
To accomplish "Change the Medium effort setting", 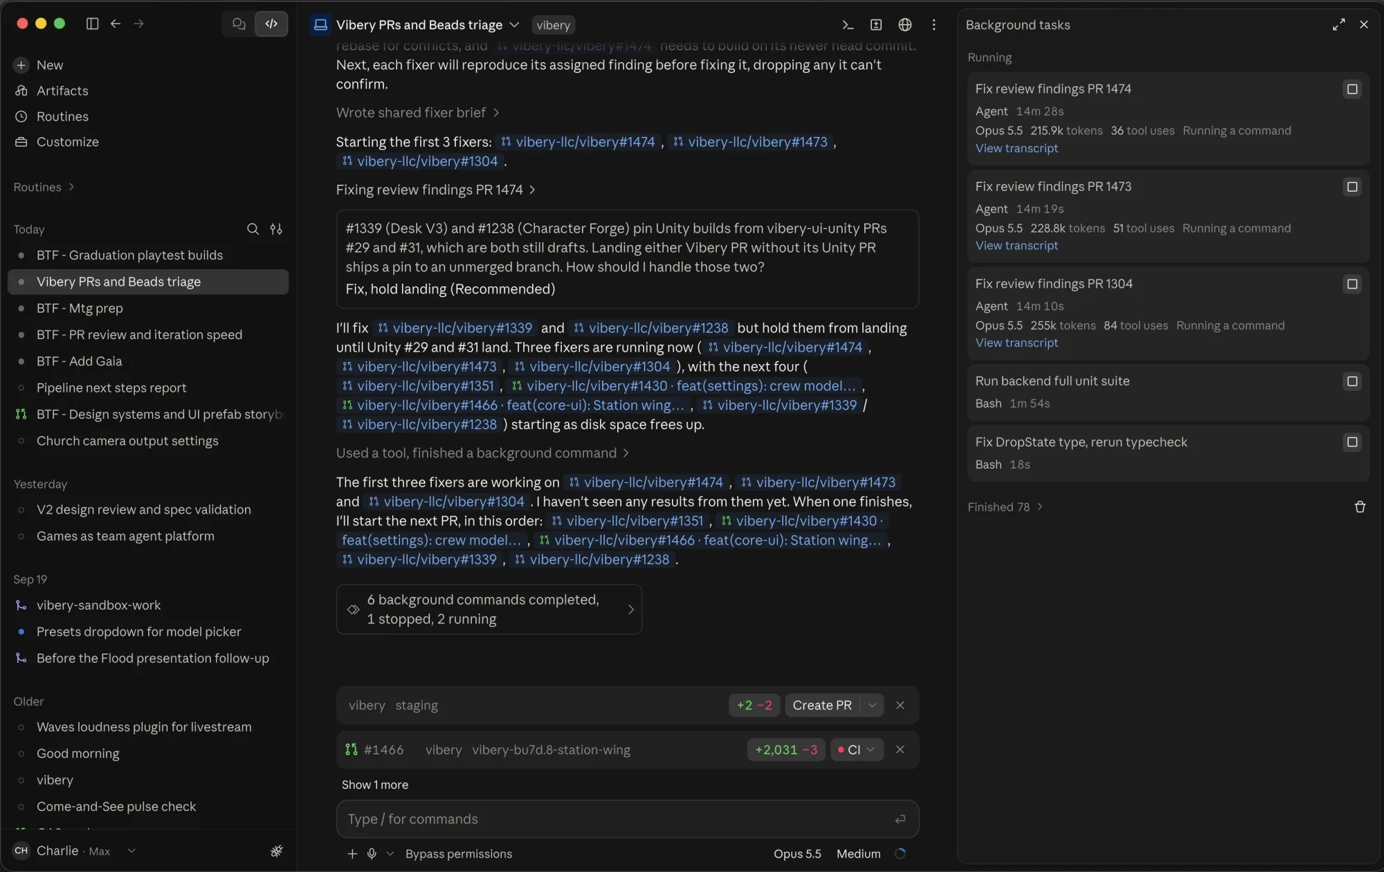I will (x=858, y=854).
